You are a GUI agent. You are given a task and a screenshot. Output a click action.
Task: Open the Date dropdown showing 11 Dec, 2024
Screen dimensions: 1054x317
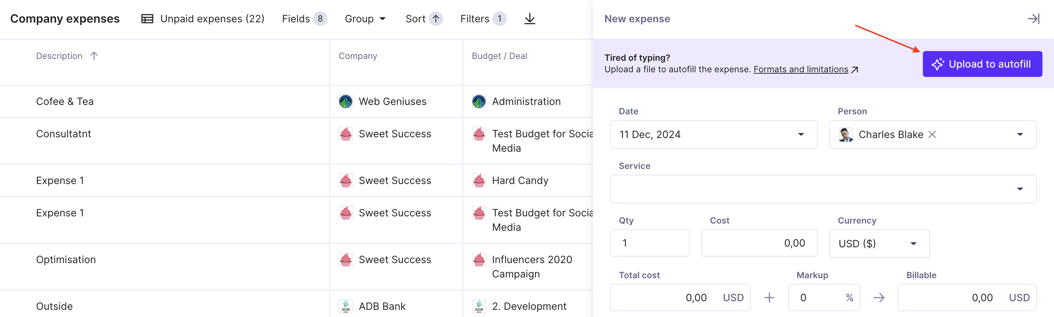click(714, 134)
